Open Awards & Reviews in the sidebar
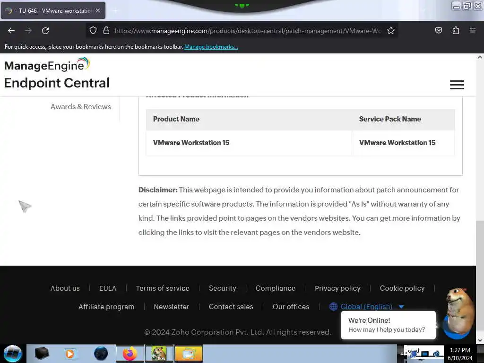 (81, 106)
